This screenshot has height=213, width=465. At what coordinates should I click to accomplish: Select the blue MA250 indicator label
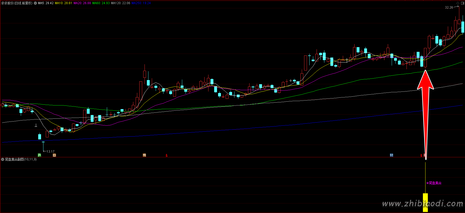(x=141, y=3)
